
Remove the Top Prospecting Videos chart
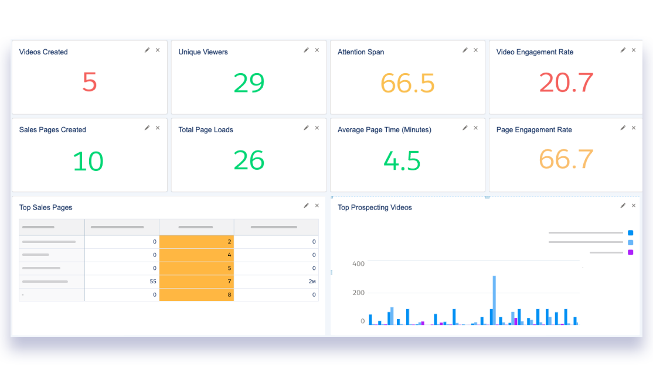[633, 205]
